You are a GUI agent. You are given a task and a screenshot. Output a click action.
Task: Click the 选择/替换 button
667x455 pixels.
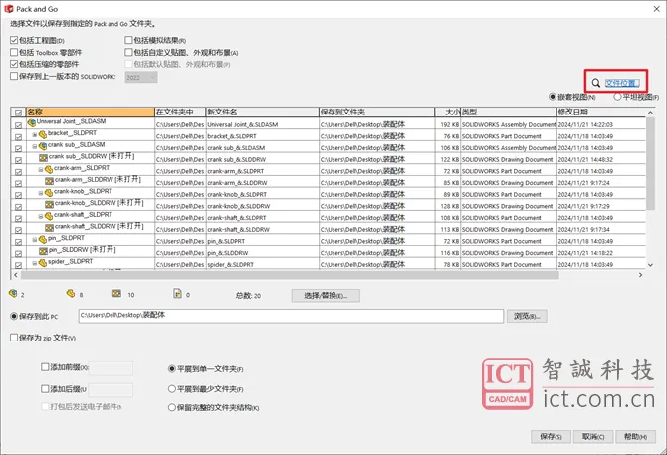[326, 295]
